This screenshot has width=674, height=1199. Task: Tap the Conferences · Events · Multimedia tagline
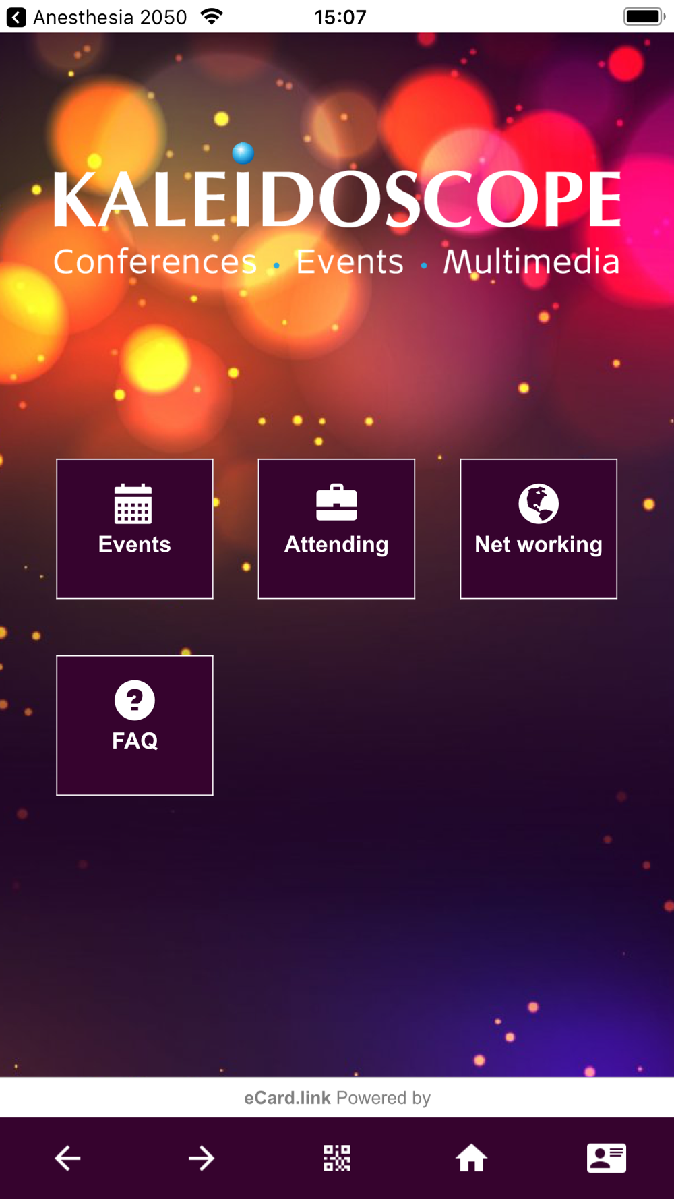point(337,262)
